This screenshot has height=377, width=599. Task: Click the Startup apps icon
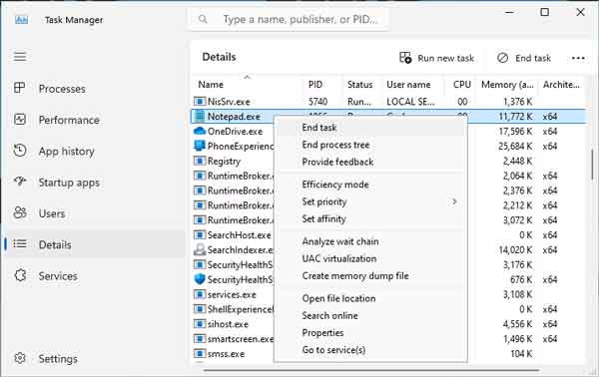point(20,182)
